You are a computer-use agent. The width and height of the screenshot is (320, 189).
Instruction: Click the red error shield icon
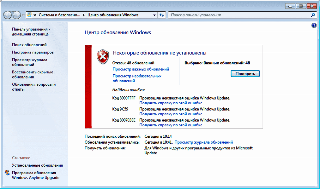[x=103, y=57]
